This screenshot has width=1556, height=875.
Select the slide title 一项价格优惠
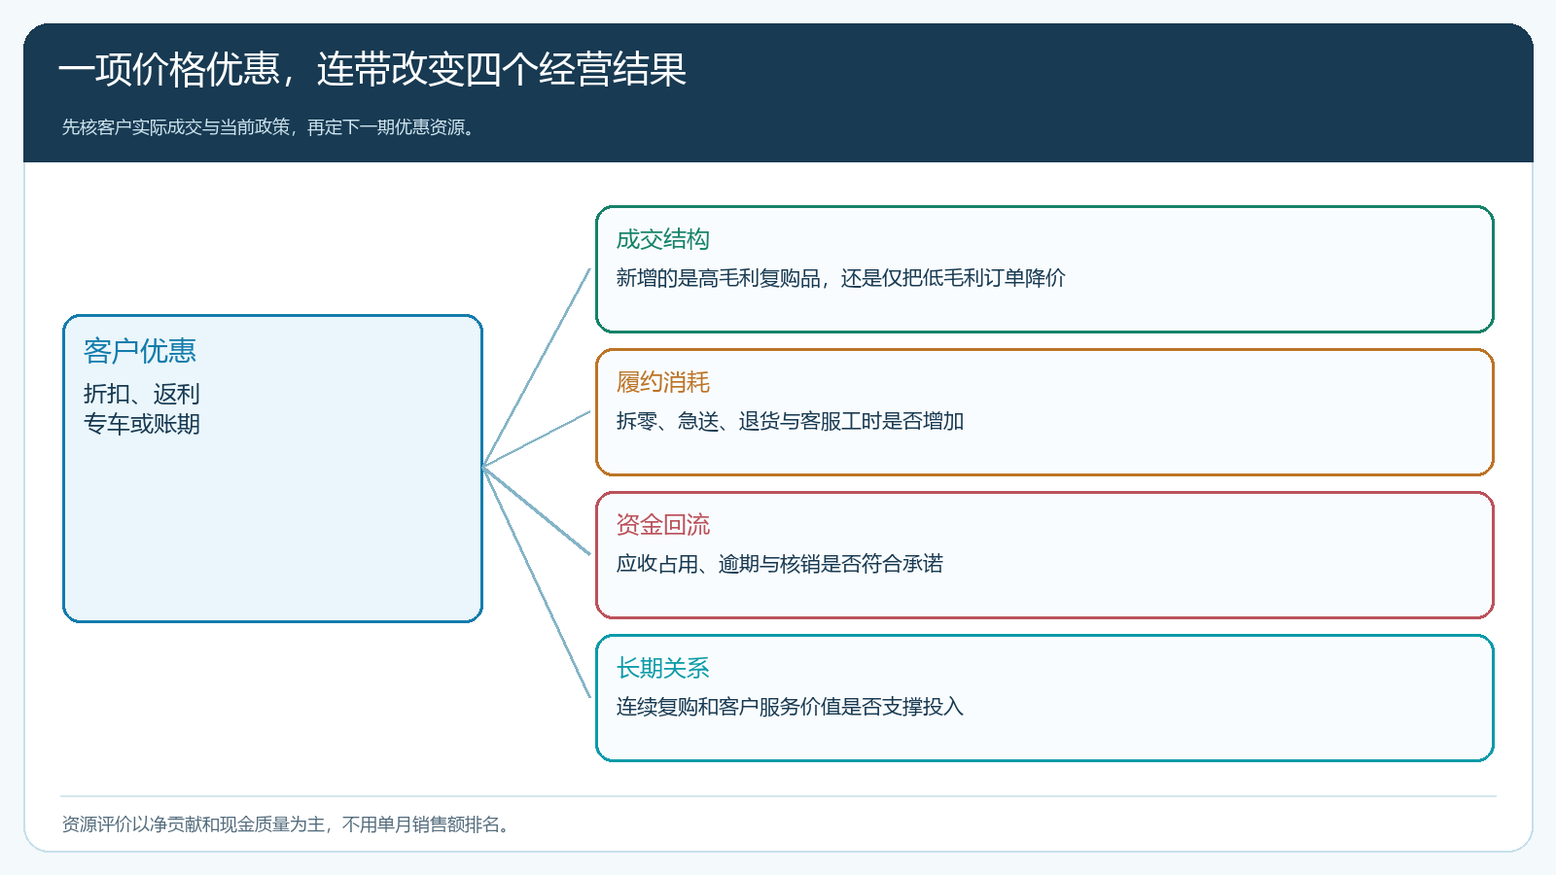pos(169,70)
